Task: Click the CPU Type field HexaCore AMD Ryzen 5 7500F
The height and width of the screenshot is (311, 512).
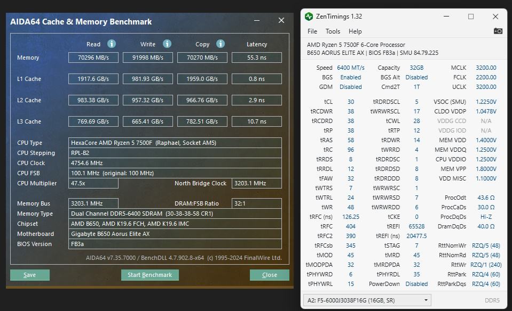Action: (x=175, y=143)
